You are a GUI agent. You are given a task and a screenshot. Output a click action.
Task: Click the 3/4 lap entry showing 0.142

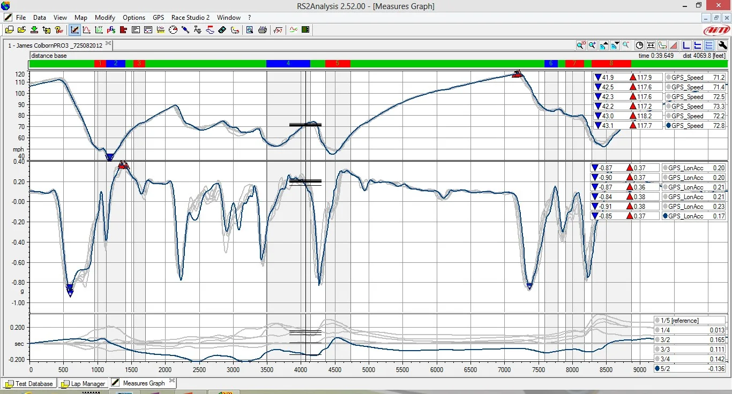tap(690, 359)
